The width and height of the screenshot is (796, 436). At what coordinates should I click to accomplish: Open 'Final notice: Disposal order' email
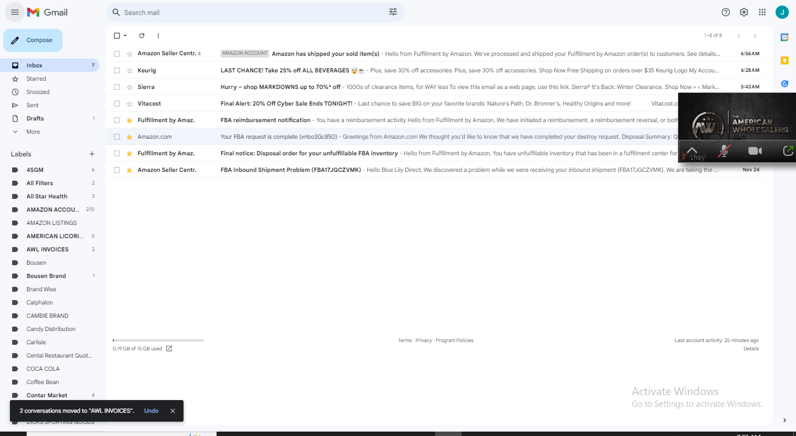coord(392,154)
